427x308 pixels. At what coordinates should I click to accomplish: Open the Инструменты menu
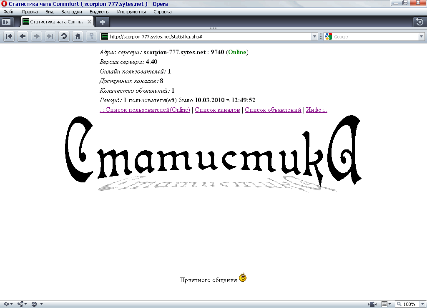131,12
